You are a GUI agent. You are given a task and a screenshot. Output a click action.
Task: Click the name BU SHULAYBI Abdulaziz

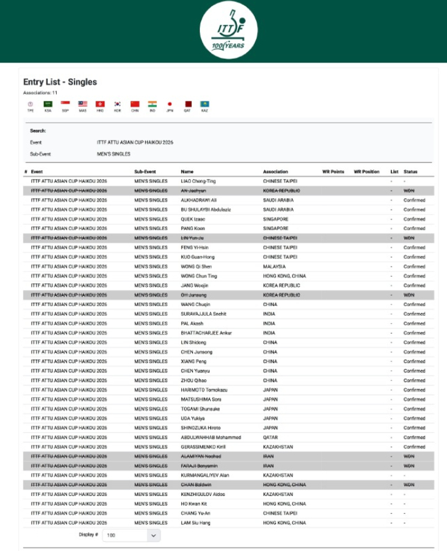coord(206,210)
